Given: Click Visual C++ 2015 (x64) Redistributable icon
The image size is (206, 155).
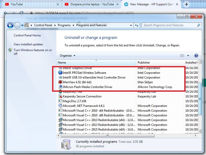Looking at the screenshot, I should [x=60, y=130].
